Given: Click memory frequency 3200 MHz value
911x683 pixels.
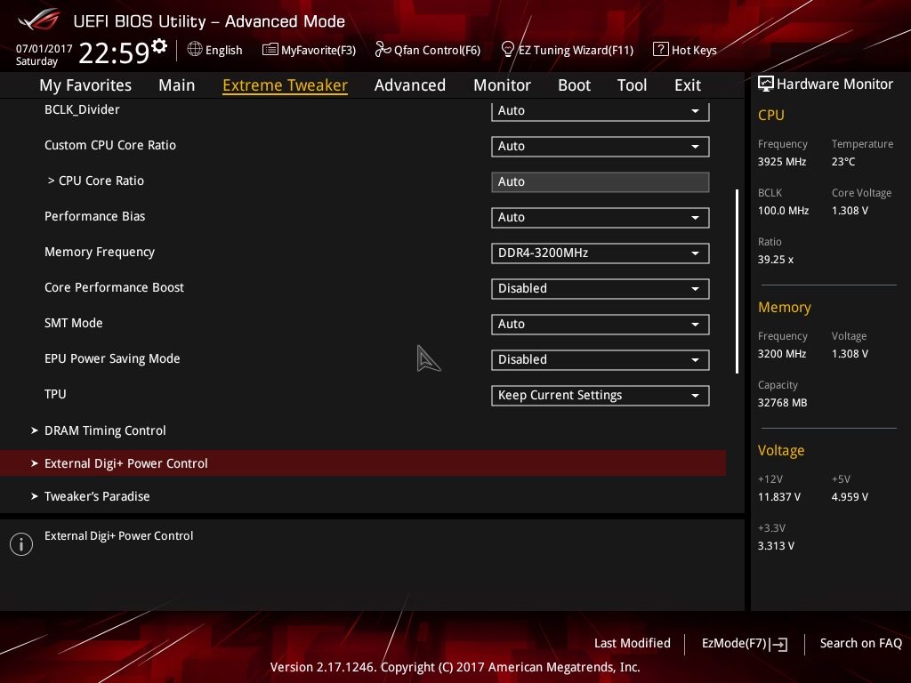Looking at the screenshot, I should [x=782, y=354].
